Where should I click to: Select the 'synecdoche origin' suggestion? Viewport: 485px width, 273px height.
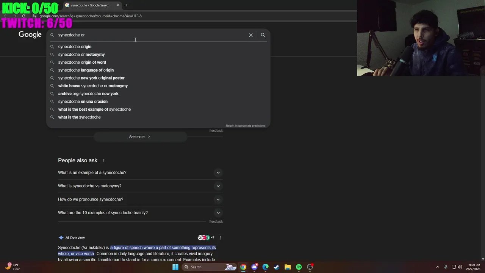tap(158, 47)
